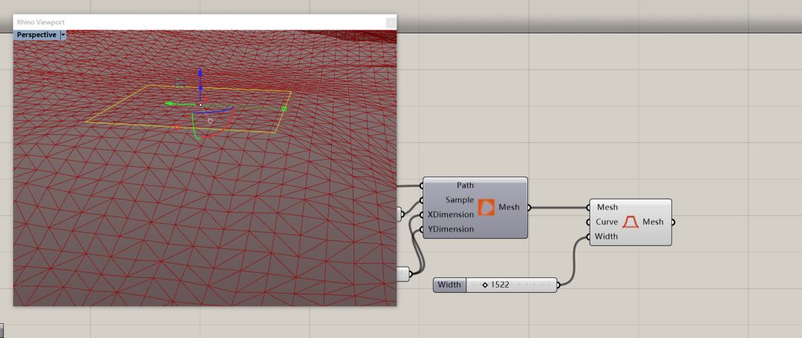Click the diamond grip on the Width slider
This screenshot has width=802, height=338.
(485, 285)
